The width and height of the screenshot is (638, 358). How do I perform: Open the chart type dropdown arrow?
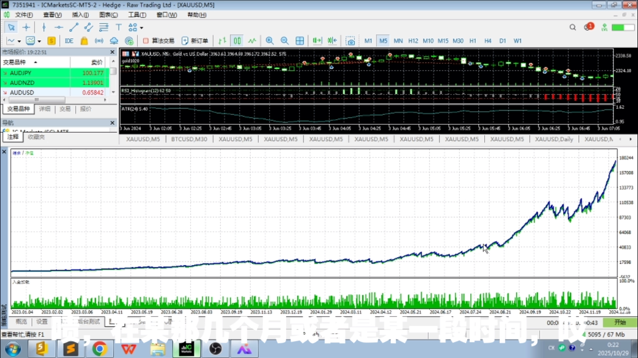[19, 41]
